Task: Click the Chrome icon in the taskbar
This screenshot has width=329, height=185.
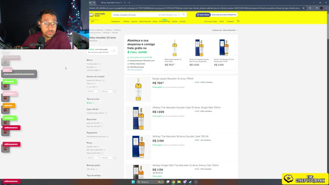Action: tap(173, 182)
